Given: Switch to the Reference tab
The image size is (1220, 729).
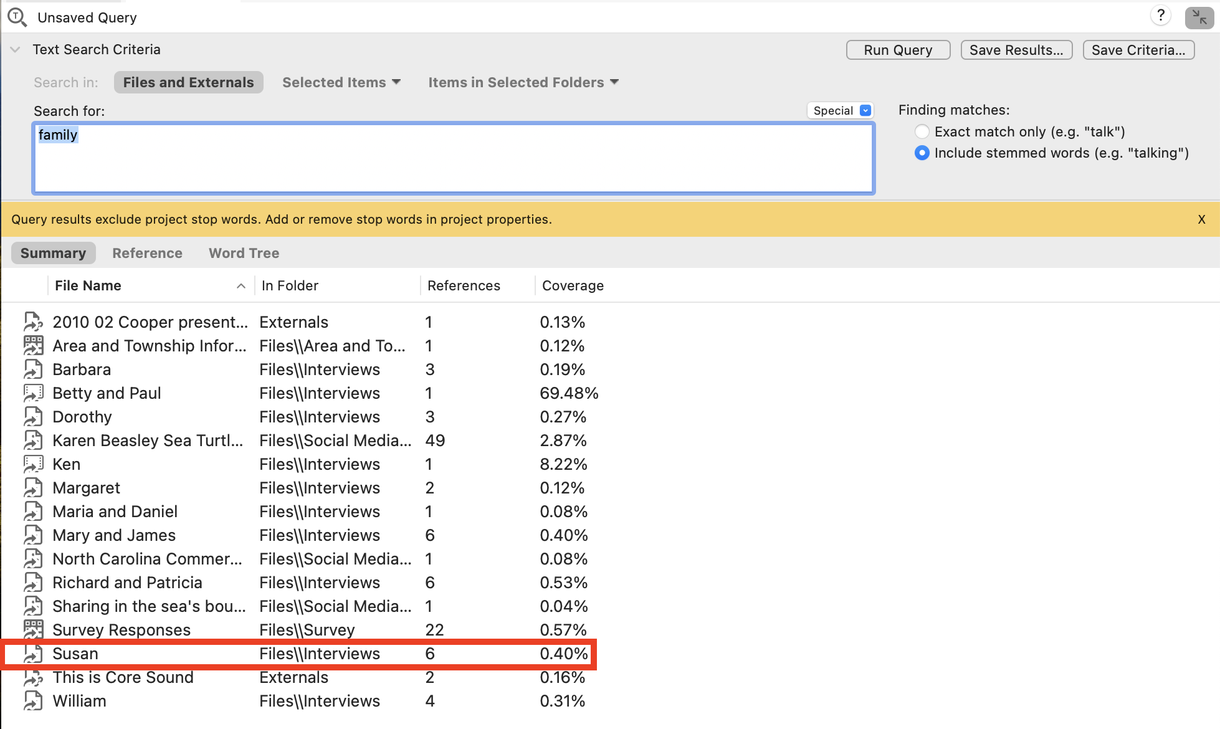Looking at the screenshot, I should [148, 254].
